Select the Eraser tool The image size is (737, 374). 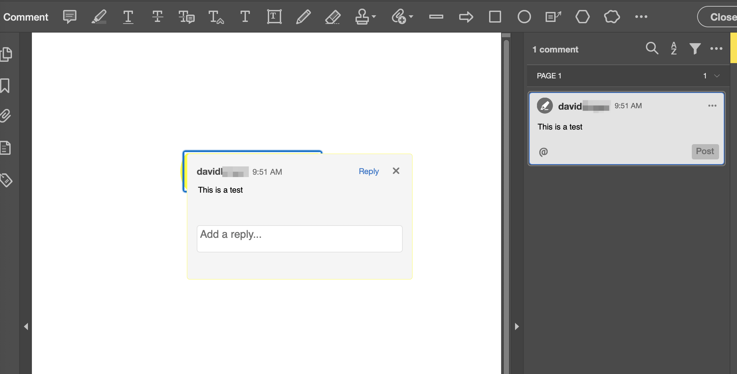click(x=333, y=17)
